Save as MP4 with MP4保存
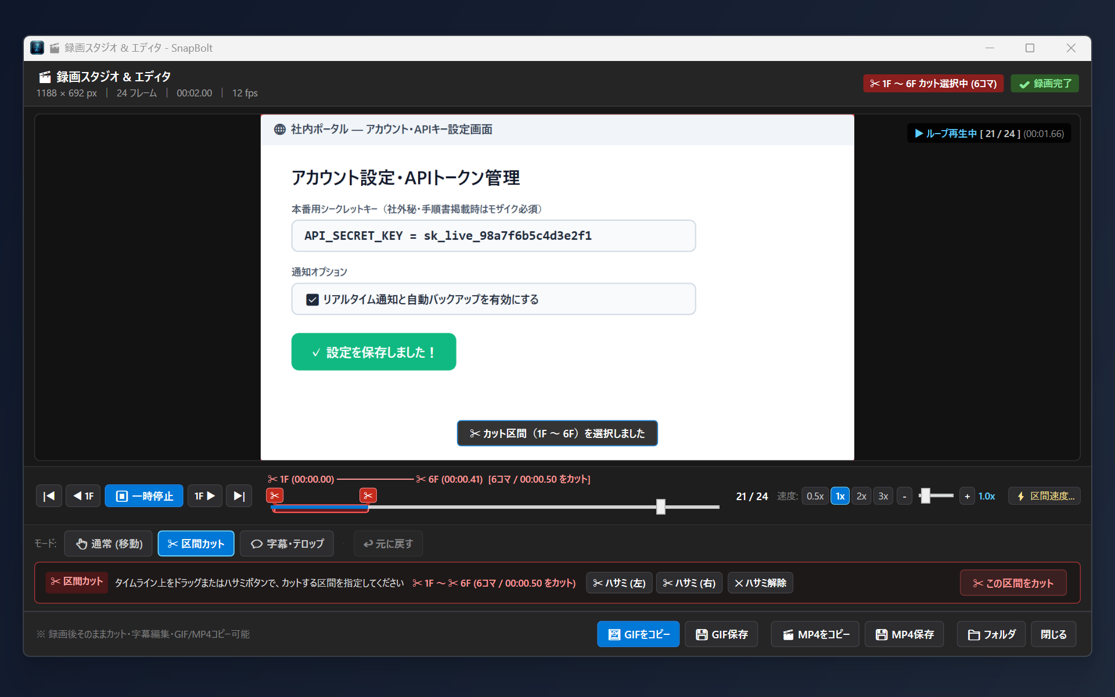Viewport: 1115px width, 697px height. click(x=904, y=634)
